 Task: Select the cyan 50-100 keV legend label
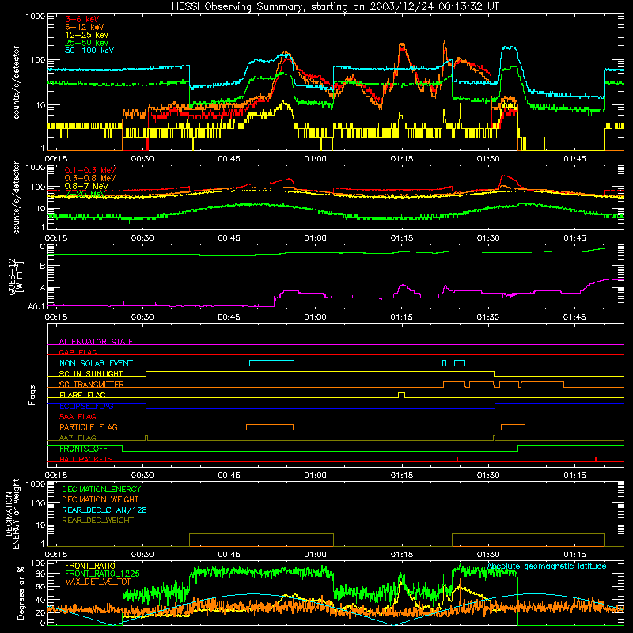point(89,51)
